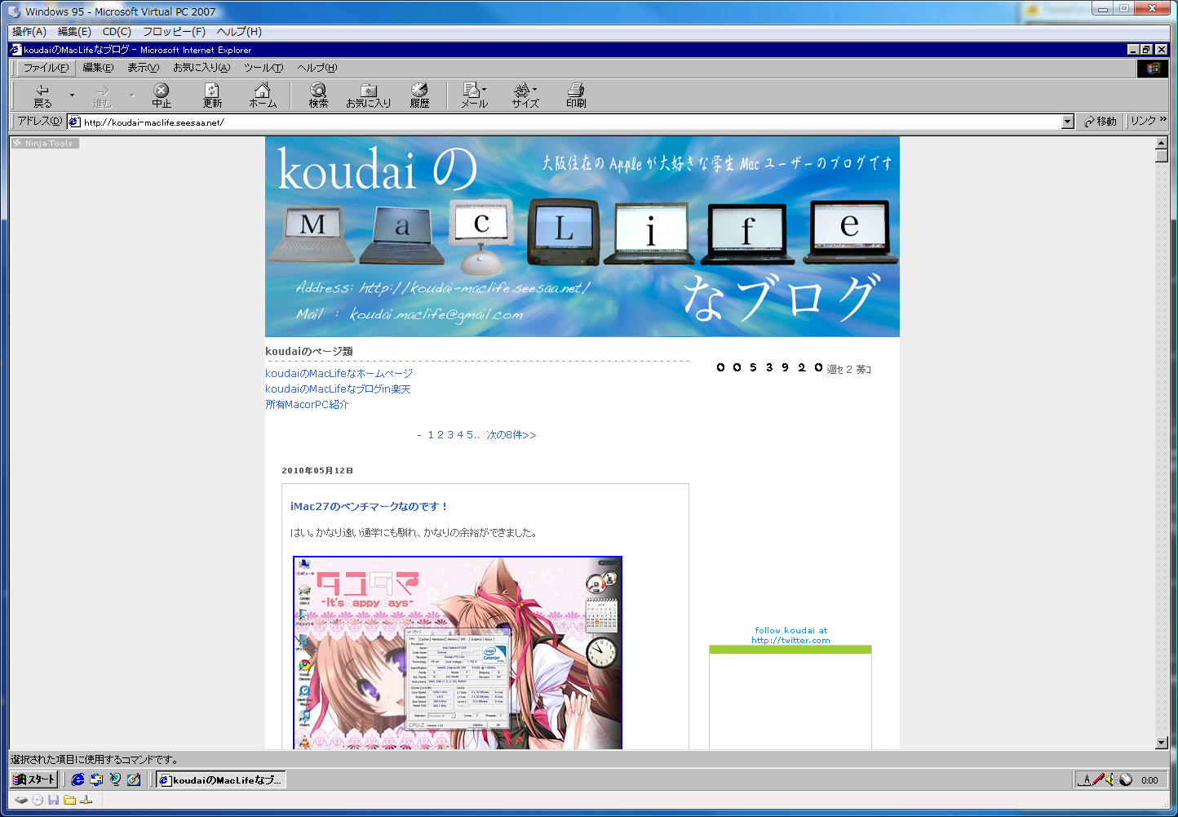Follow the http://twitter.com link

pos(790,640)
